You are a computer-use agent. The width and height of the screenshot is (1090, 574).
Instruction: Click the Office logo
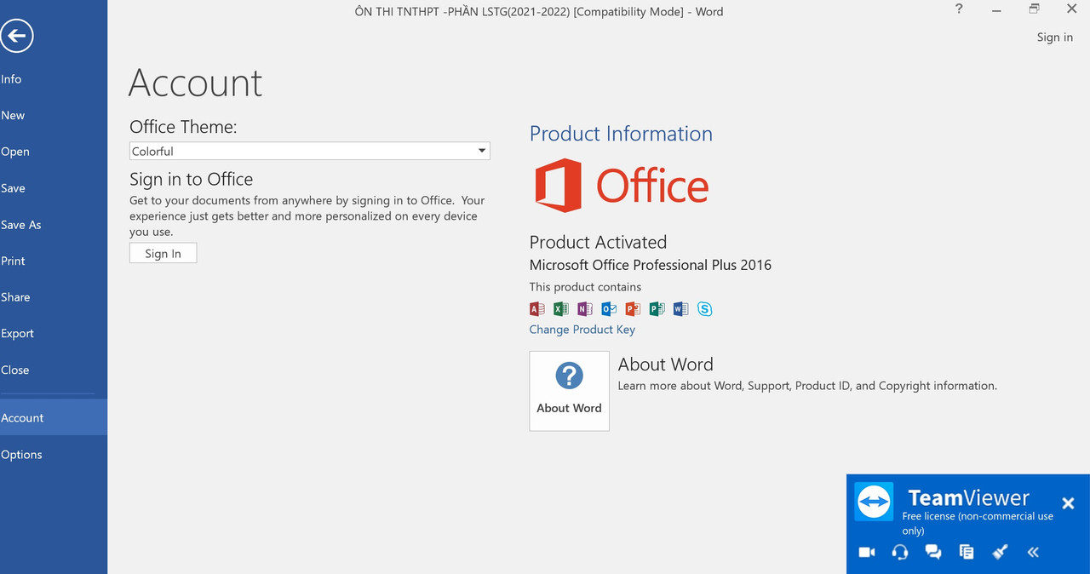[622, 186]
